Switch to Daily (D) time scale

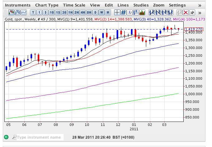pyautogui.click(x=95, y=13)
